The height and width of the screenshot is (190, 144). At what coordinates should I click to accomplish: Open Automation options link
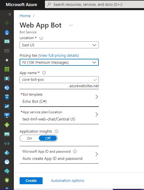click(x=68, y=181)
